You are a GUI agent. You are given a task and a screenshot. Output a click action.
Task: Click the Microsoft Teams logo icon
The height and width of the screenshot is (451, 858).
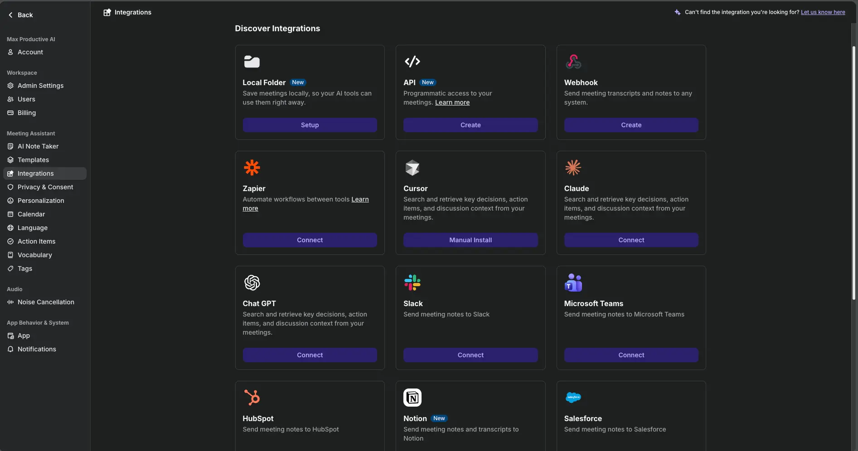[x=573, y=283]
